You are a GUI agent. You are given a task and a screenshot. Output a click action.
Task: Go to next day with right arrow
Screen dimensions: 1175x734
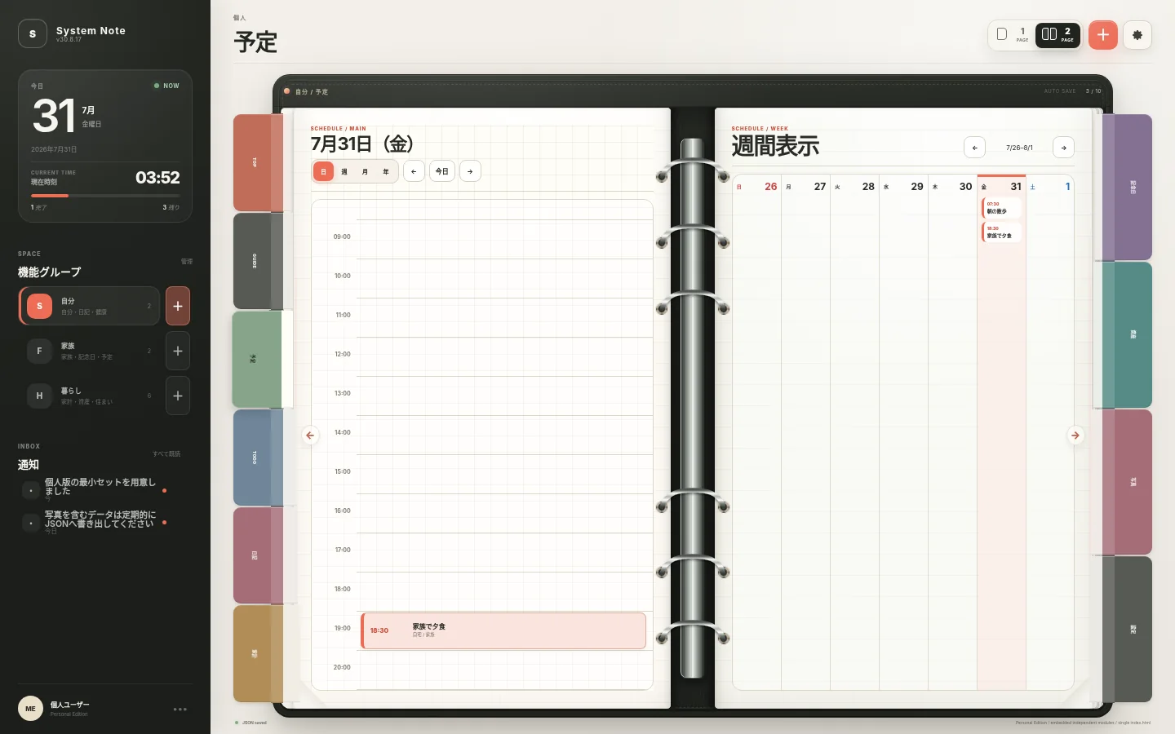tap(470, 171)
